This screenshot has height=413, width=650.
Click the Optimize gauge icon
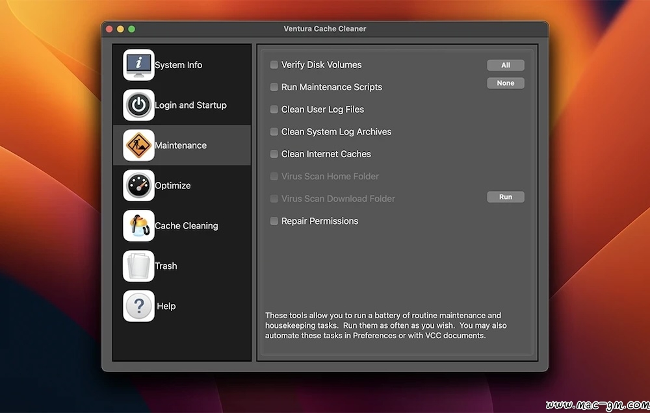pos(138,186)
